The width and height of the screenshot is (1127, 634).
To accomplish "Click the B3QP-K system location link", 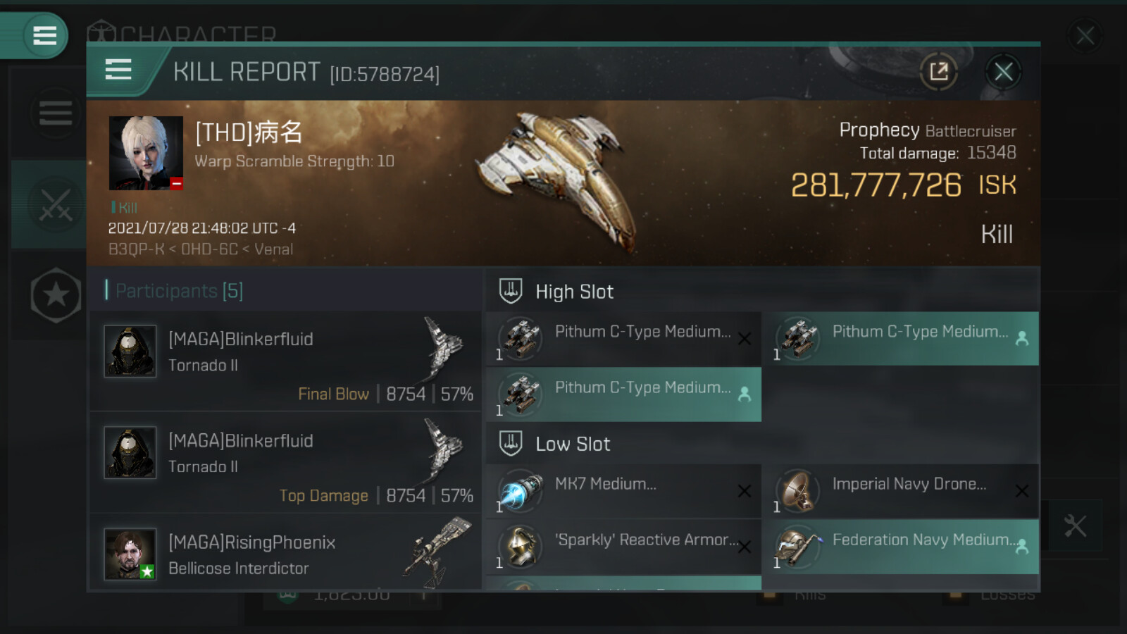I will [x=136, y=249].
